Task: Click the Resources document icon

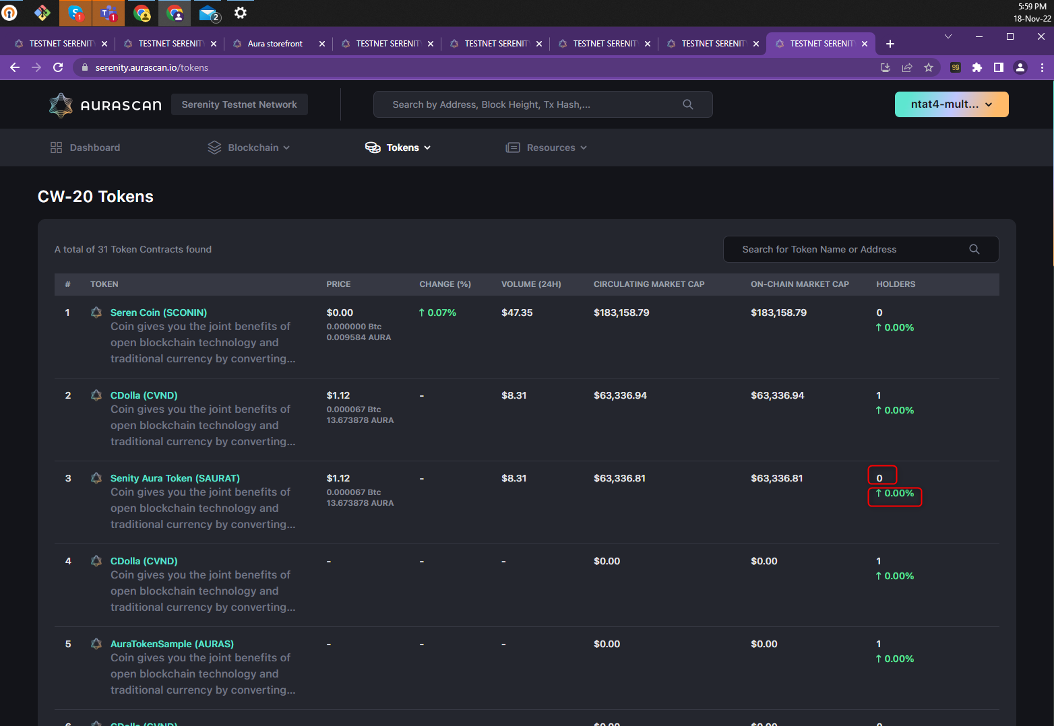Action: (x=513, y=147)
